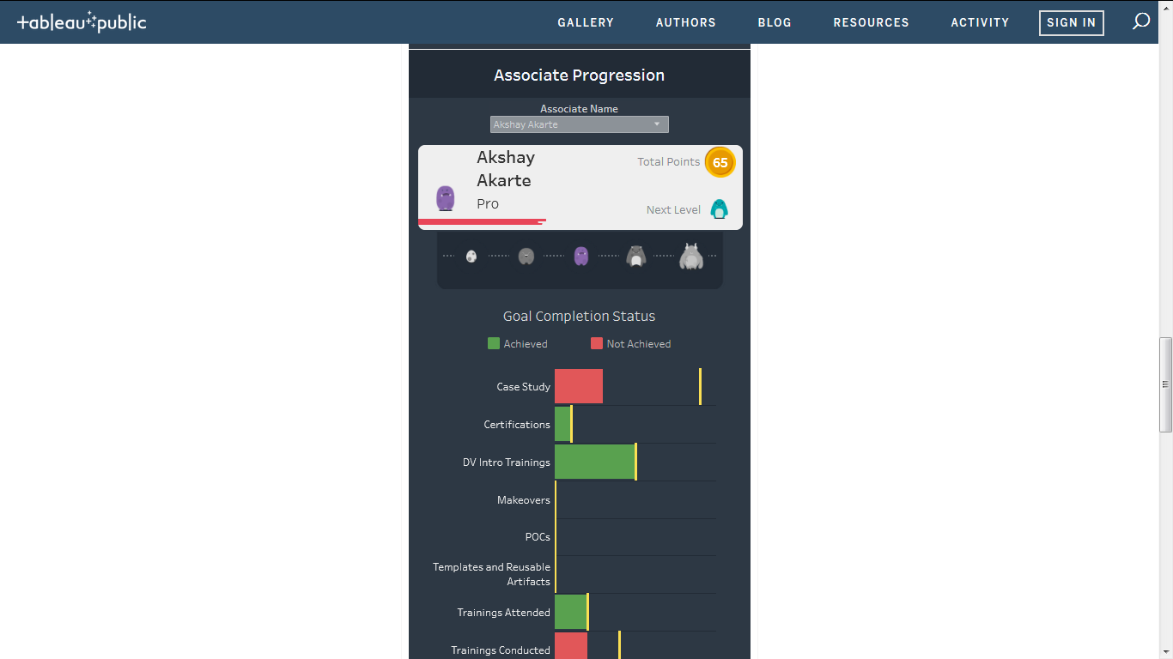Click the green DV Intro Trainings bar
Viewport: 1173px width, 659px height.
tap(594, 462)
